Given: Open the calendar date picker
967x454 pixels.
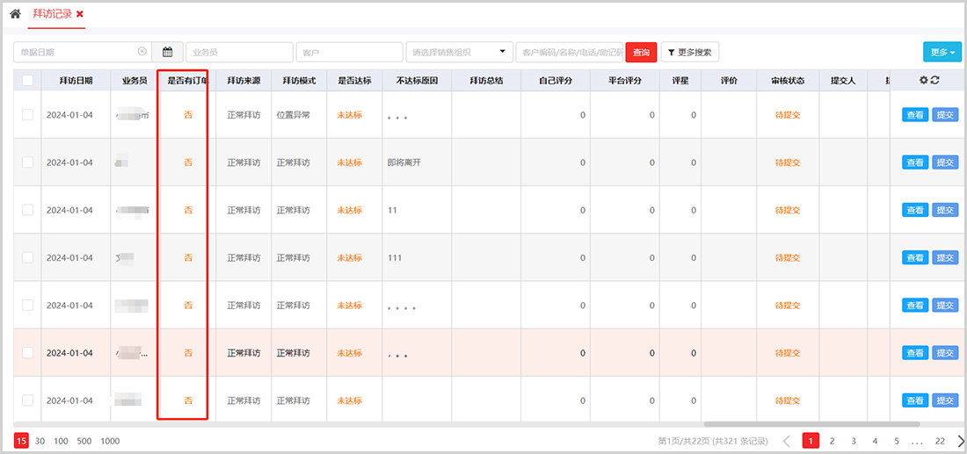Looking at the screenshot, I should (167, 53).
